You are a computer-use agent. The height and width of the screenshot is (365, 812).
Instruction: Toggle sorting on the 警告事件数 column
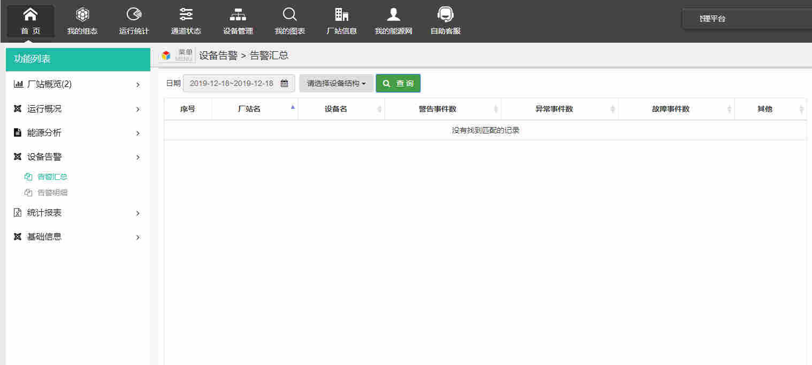[496, 109]
